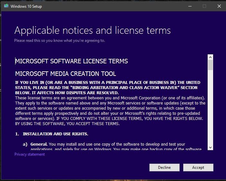Close the Windows 10 Setup window
The image size is (226, 181).
click(x=219, y=6)
